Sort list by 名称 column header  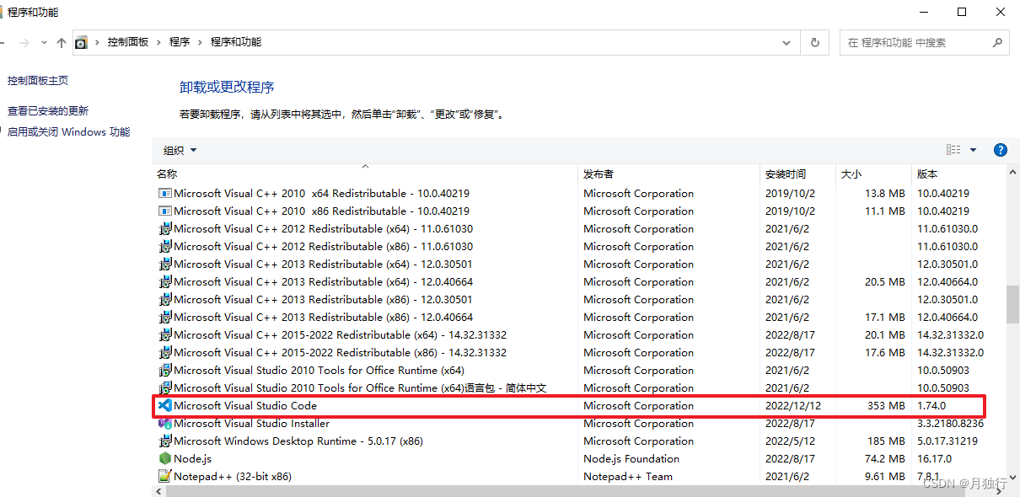(167, 174)
